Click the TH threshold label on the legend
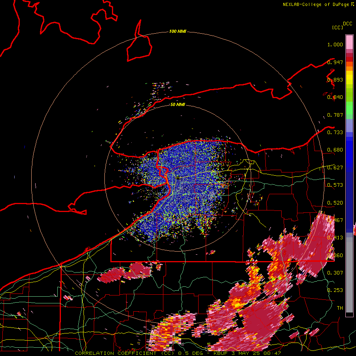 pos(340,308)
